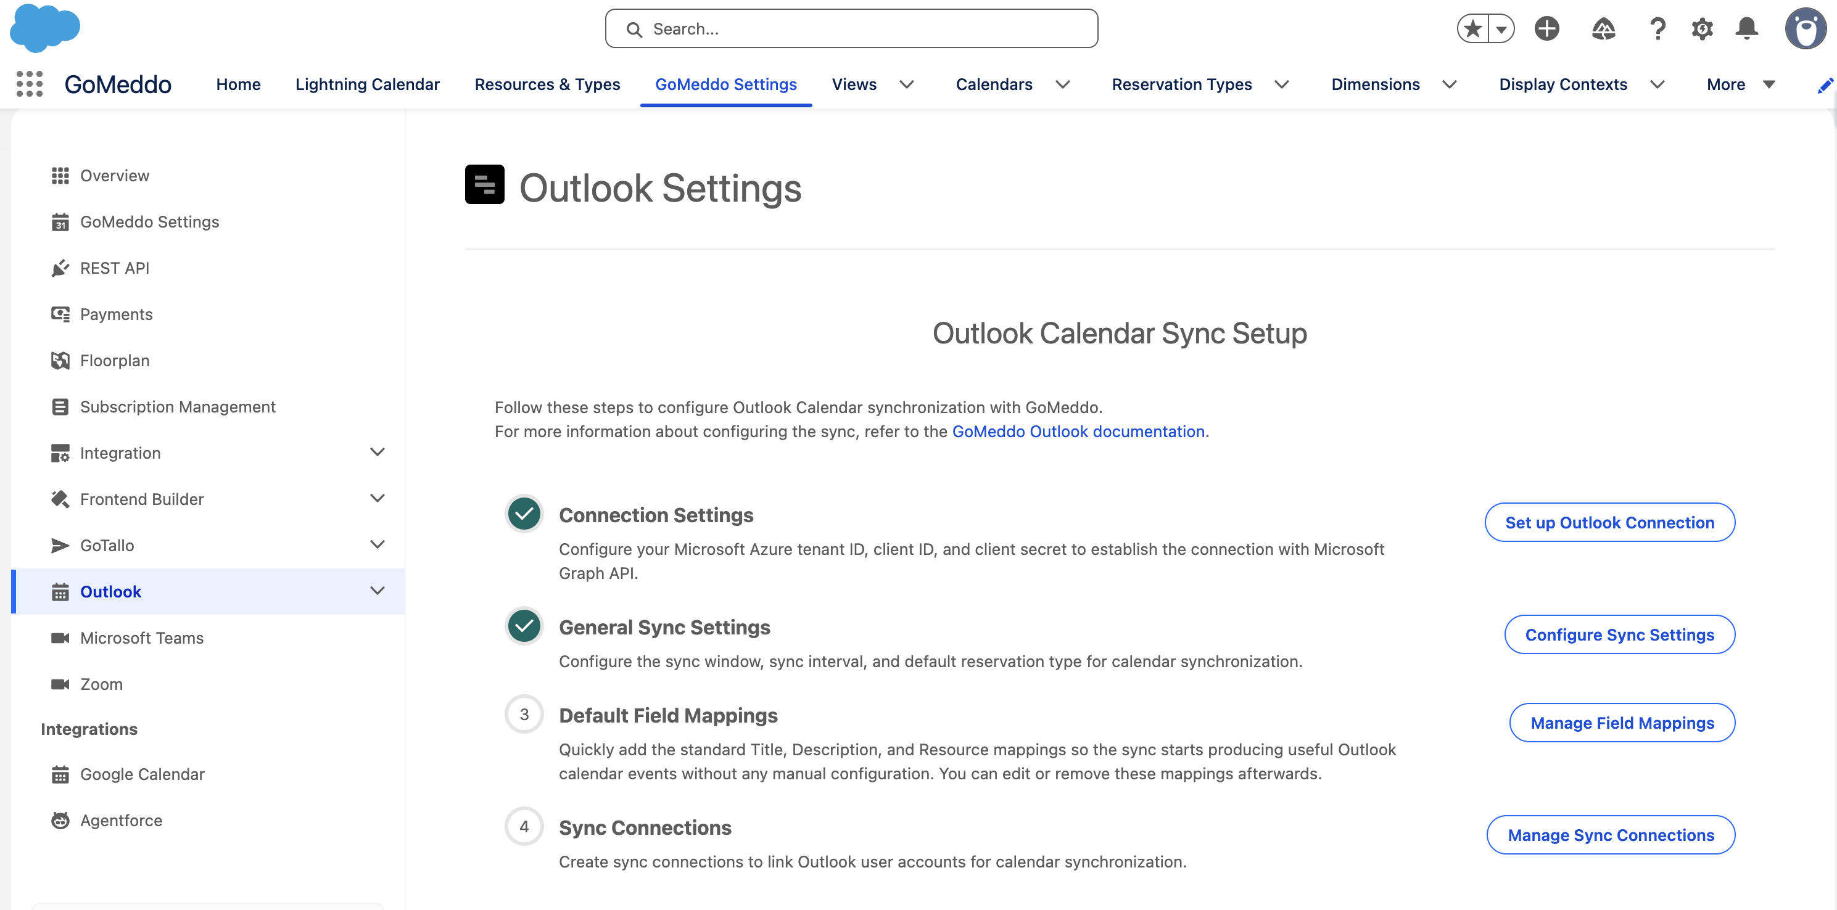Click the Google Calendar icon
The width and height of the screenshot is (1837, 910).
[x=60, y=774]
